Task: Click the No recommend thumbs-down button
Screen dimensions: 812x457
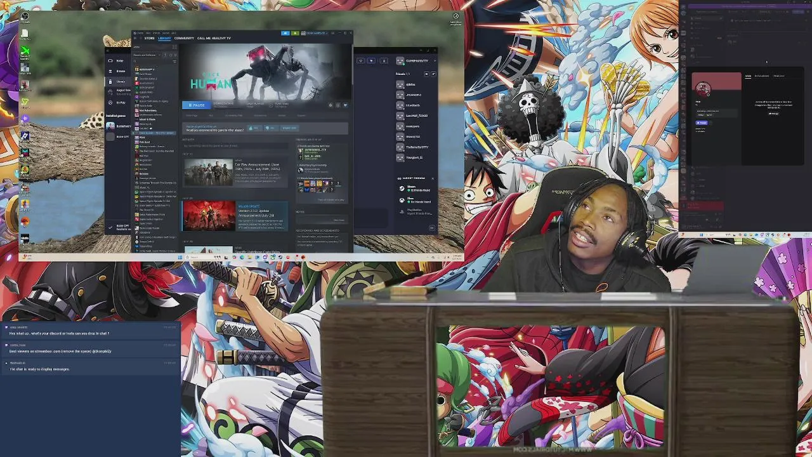Action: pyautogui.click(x=271, y=128)
